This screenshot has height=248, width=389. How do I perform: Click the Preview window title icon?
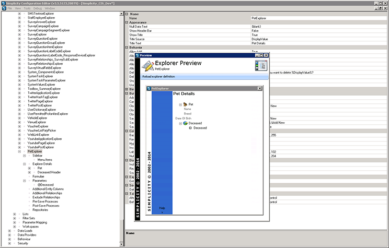coord(138,55)
